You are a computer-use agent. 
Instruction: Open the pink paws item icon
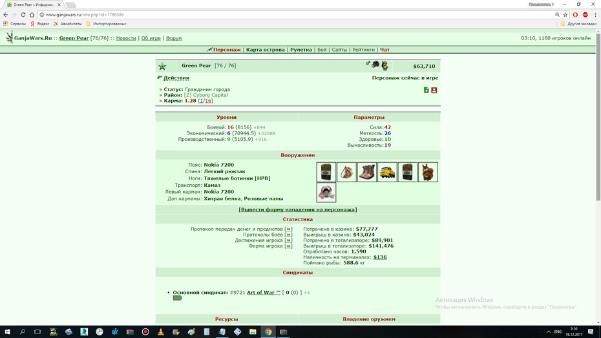pos(326,193)
